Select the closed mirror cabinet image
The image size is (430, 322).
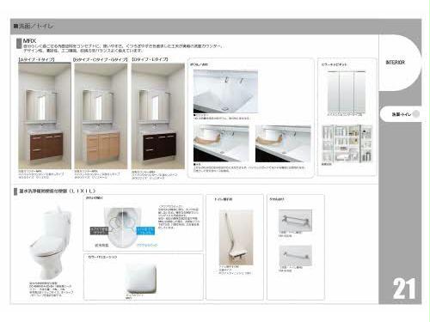coord(347,92)
